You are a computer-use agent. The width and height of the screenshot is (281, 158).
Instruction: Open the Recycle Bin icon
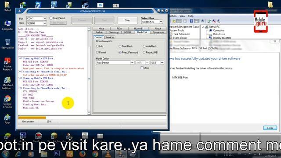tap(7, 44)
